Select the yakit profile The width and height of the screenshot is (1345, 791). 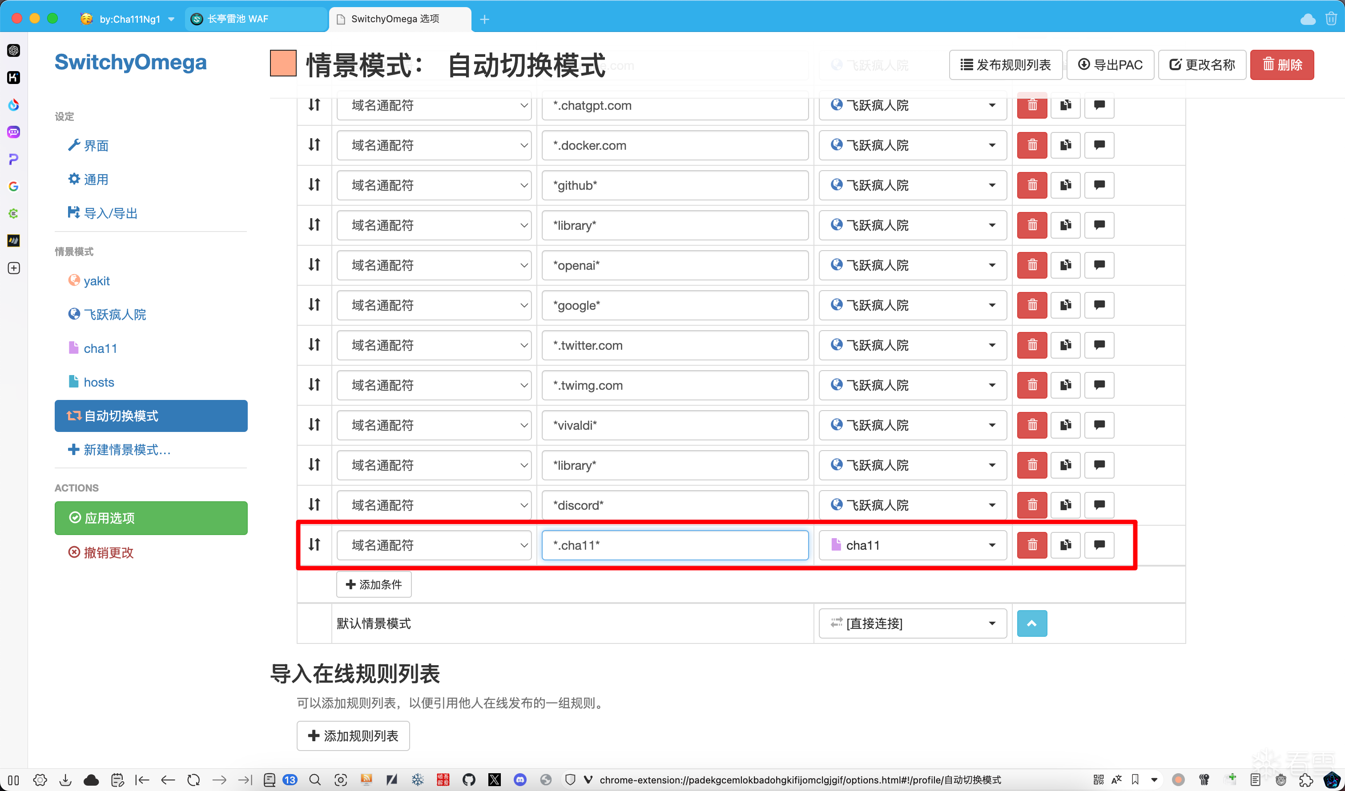89,280
